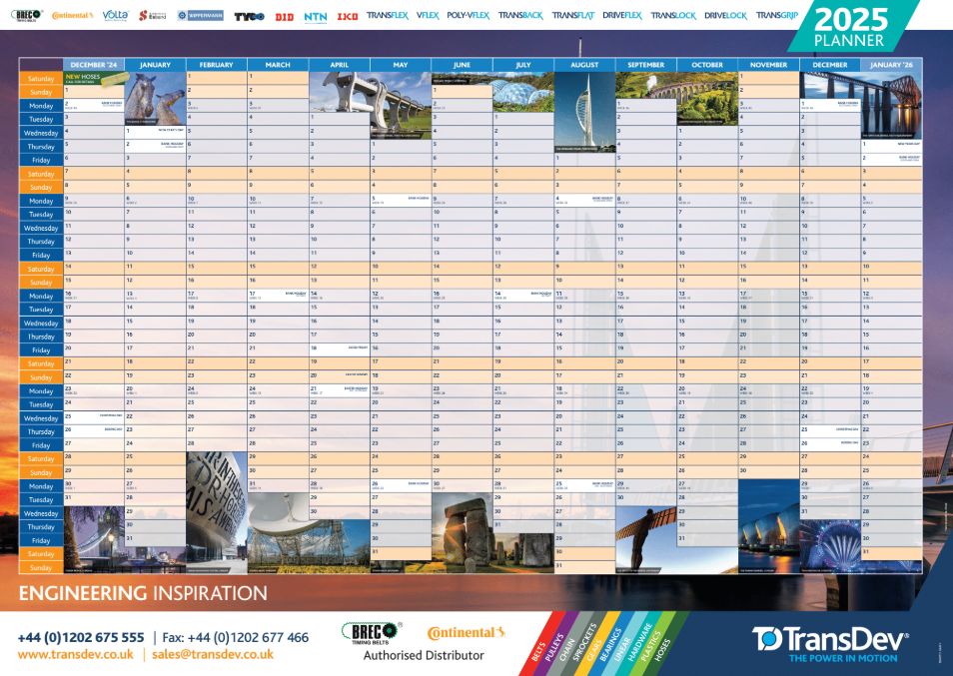Select the FEBRUARY column header

coord(217,64)
